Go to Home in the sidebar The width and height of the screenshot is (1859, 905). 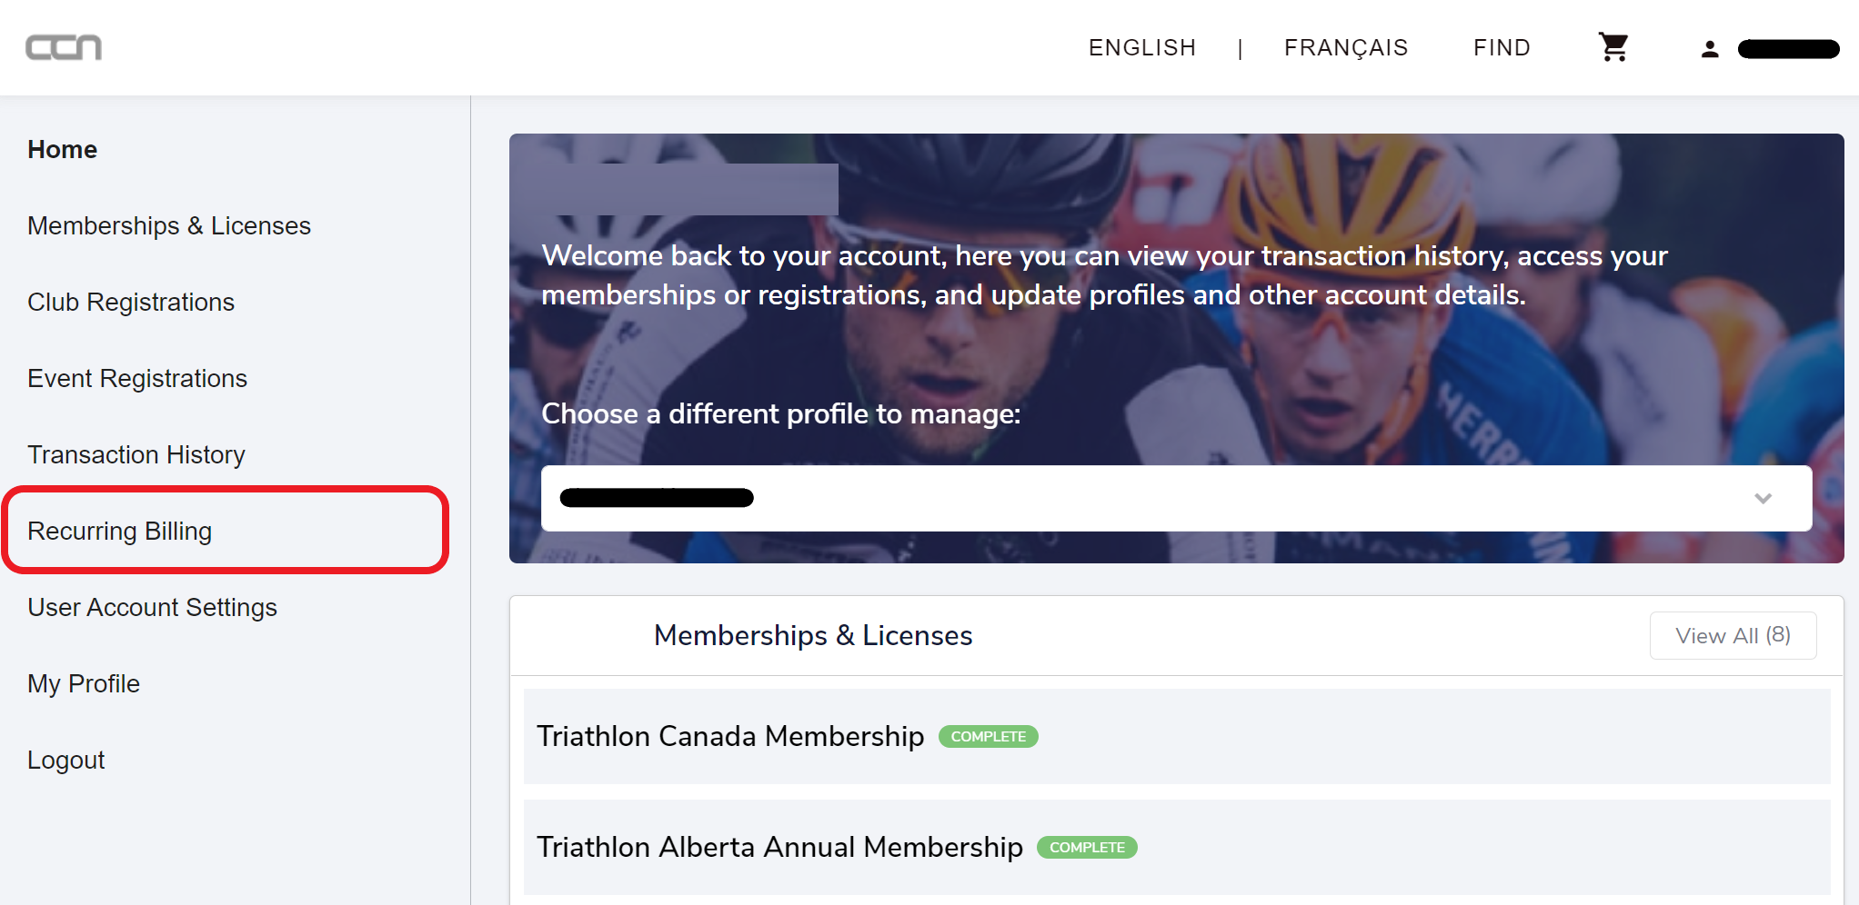[x=62, y=149]
